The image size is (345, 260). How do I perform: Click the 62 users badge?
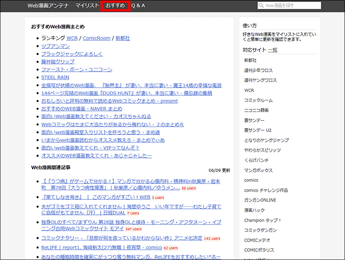171,248
